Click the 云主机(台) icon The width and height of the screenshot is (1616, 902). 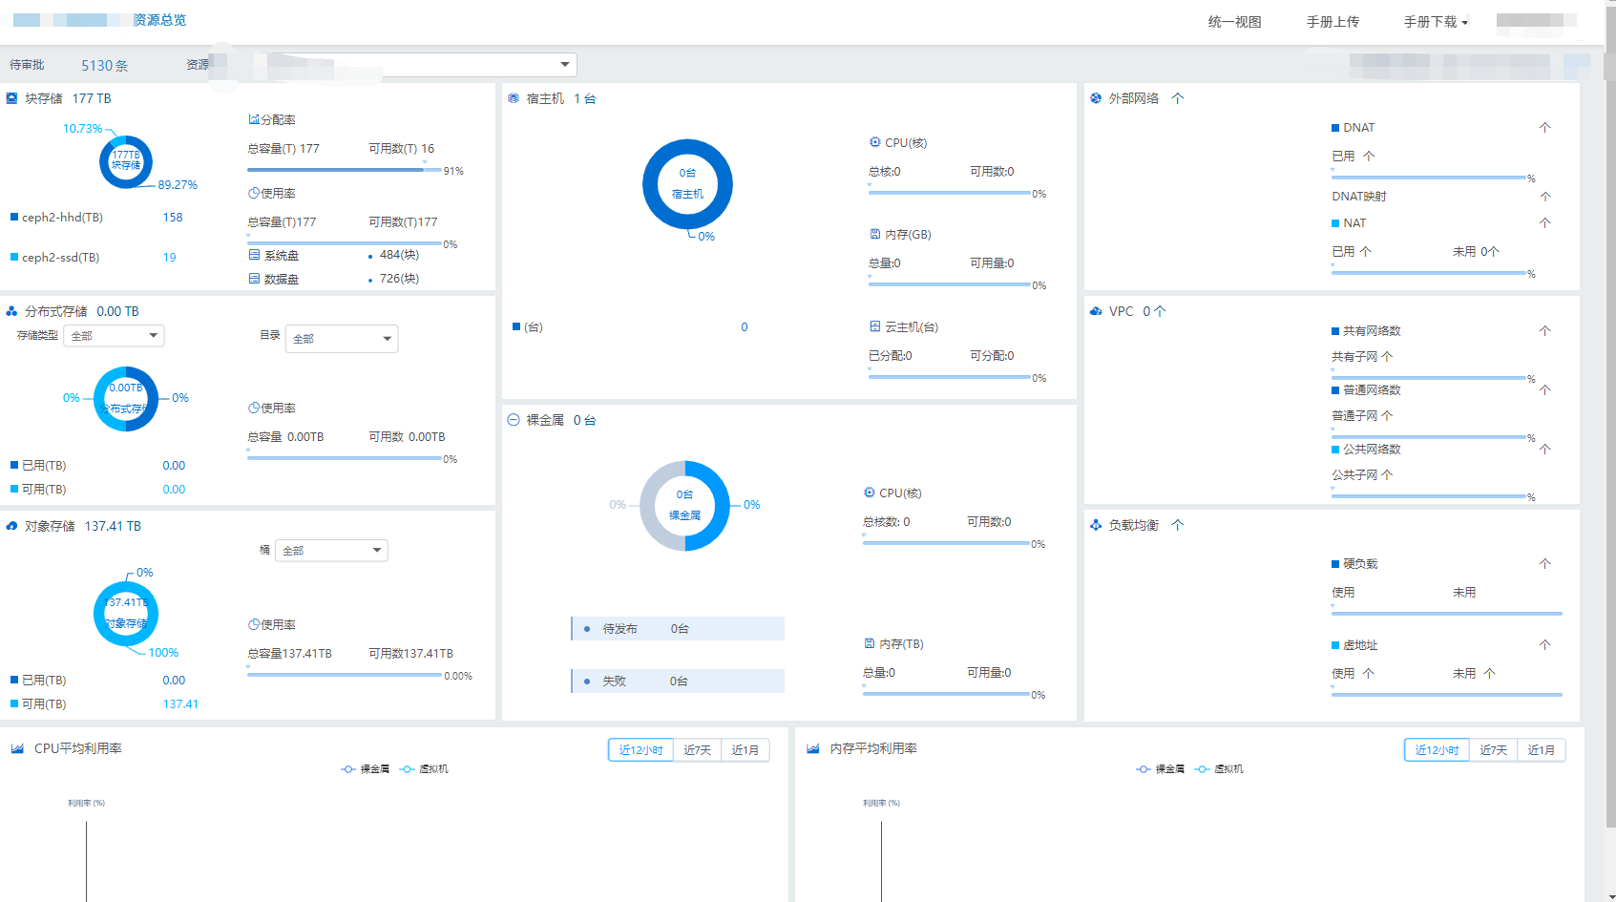(x=875, y=326)
